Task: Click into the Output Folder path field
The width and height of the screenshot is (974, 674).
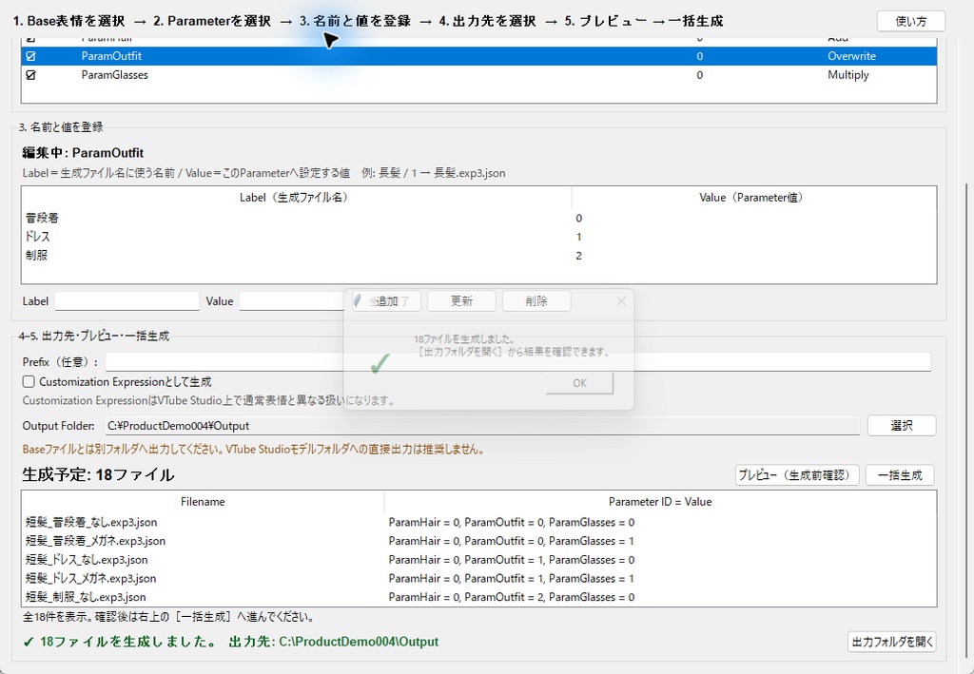Action: point(482,426)
